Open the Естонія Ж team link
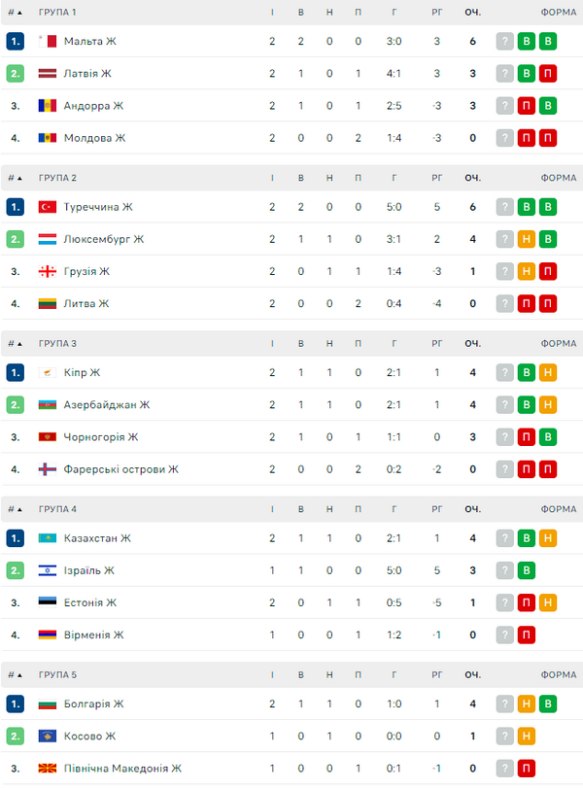This screenshot has width=583, height=789. pyautogui.click(x=90, y=602)
